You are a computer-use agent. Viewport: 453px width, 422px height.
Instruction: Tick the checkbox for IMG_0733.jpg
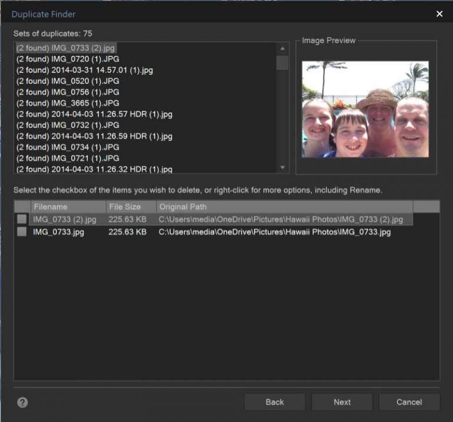(x=22, y=232)
